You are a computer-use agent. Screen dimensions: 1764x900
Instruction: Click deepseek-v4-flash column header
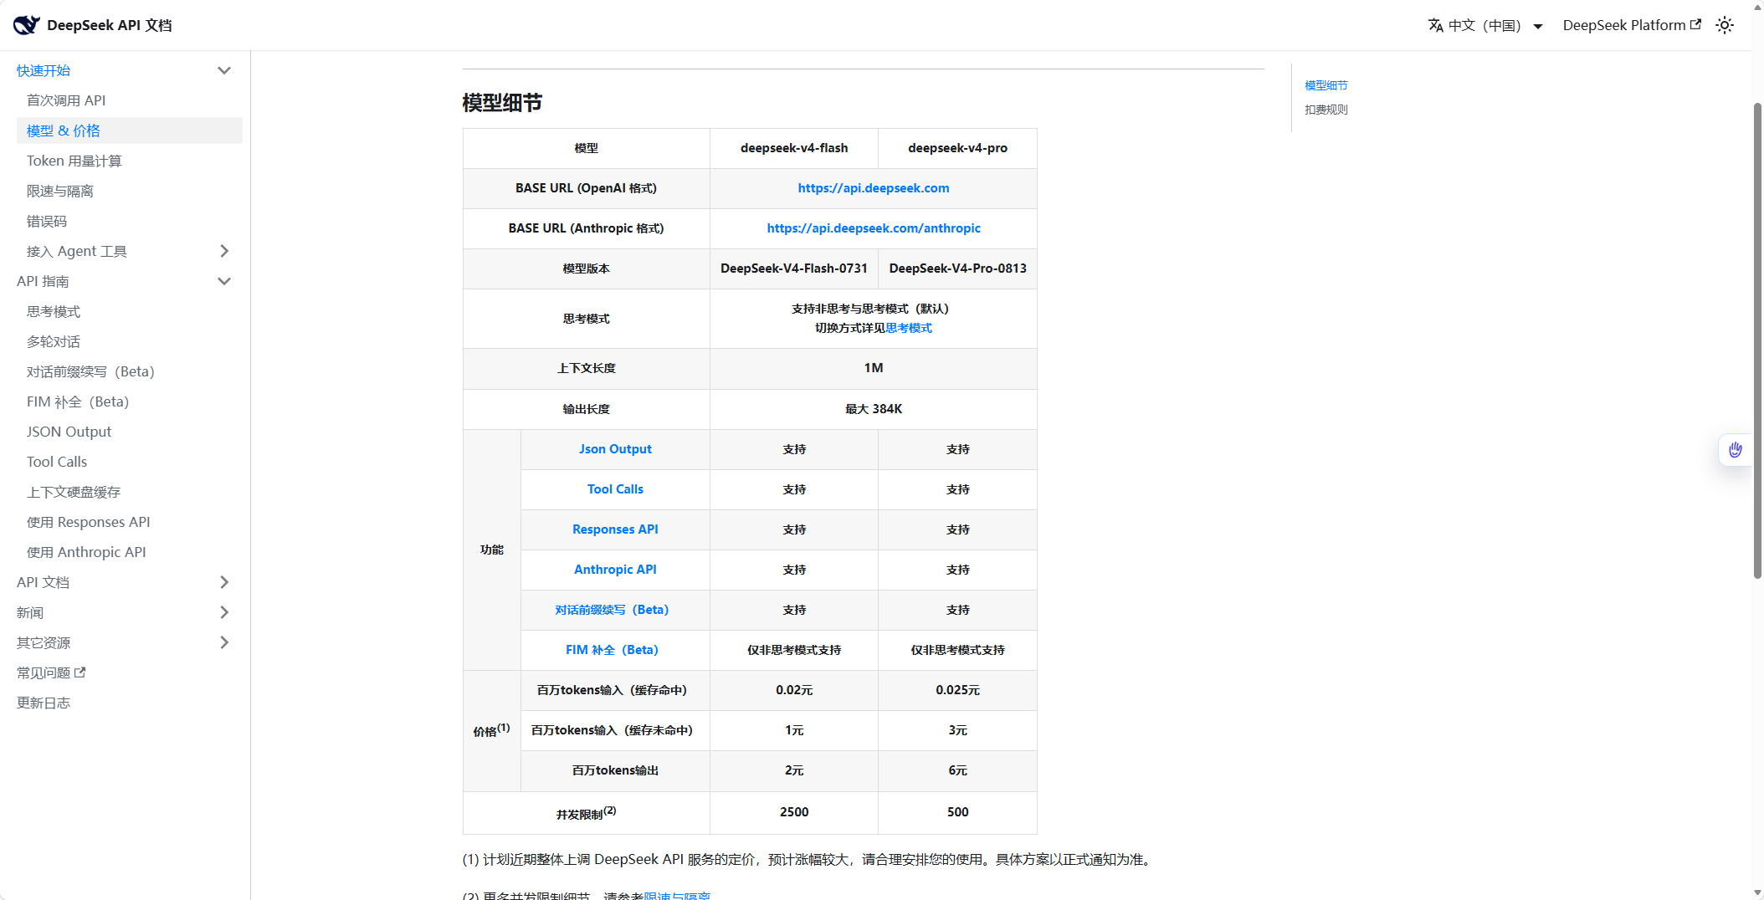(794, 148)
